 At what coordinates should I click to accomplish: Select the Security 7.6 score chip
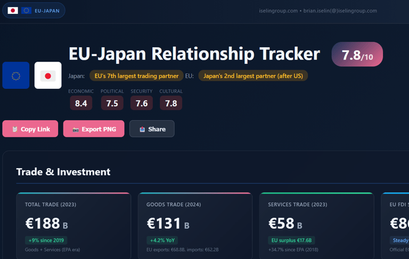pyautogui.click(x=142, y=103)
